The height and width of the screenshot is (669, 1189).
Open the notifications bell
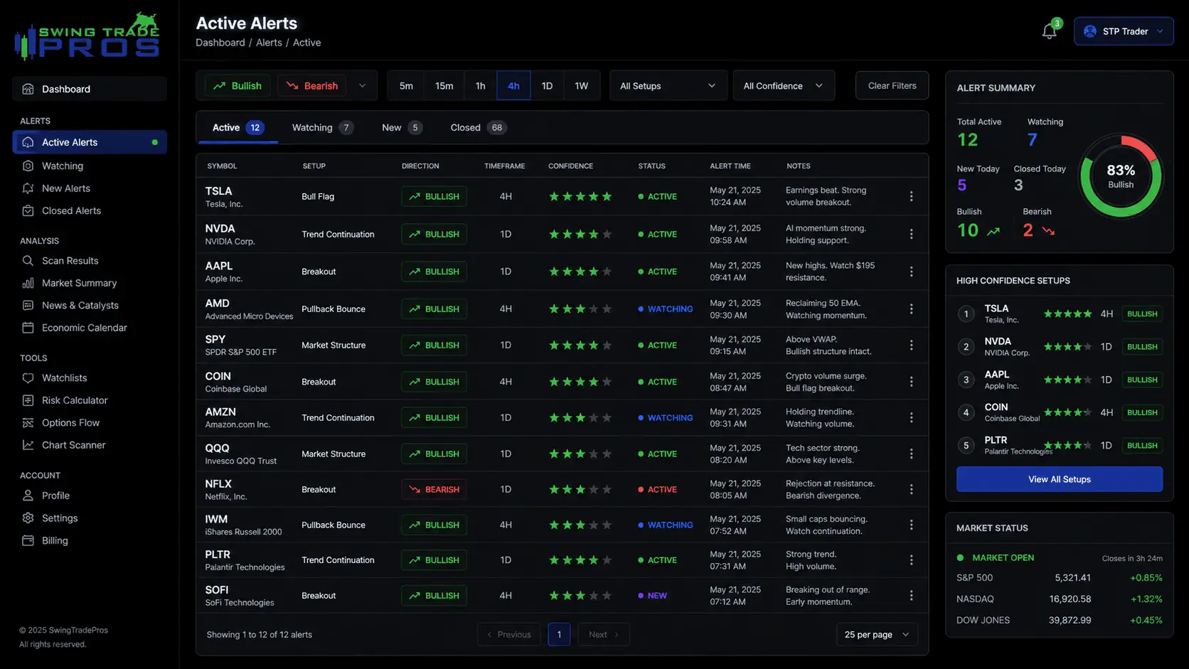coord(1049,31)
